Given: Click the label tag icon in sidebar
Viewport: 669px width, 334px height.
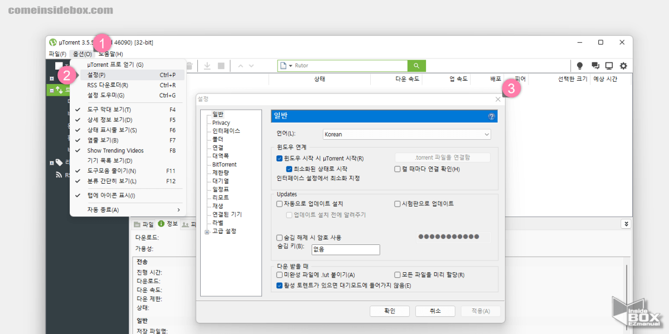Looking at the screenshot, I should pyautogui.click(x=59, y=163).
